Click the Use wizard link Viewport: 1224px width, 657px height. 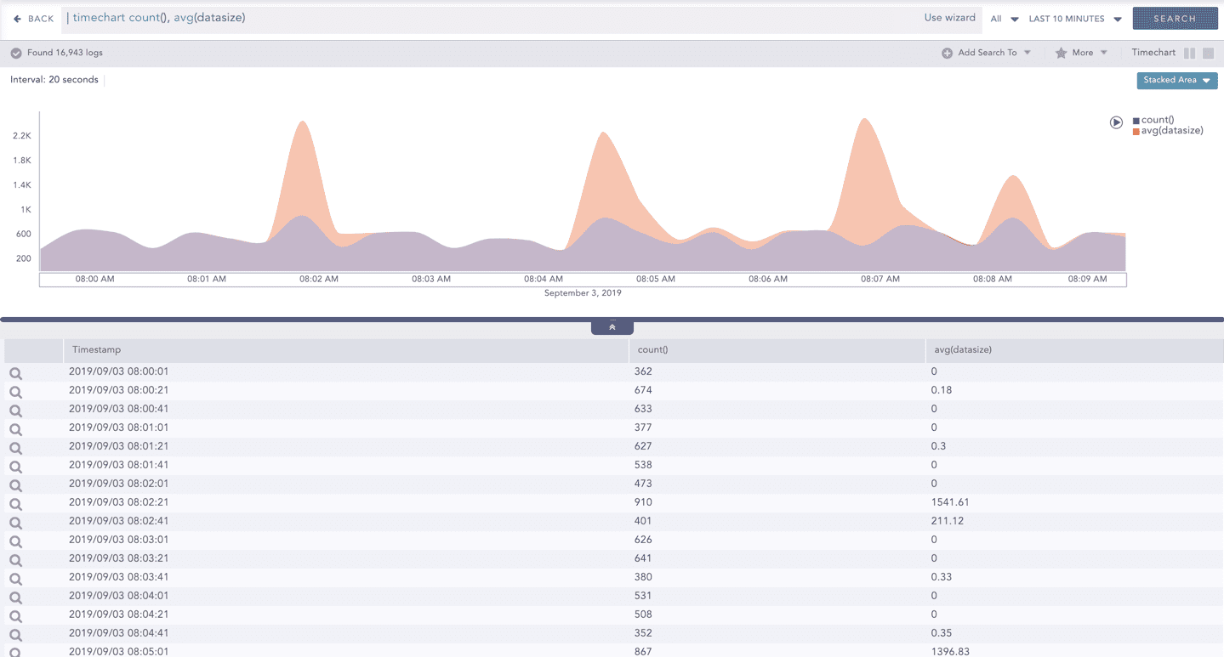click(949, 18)
